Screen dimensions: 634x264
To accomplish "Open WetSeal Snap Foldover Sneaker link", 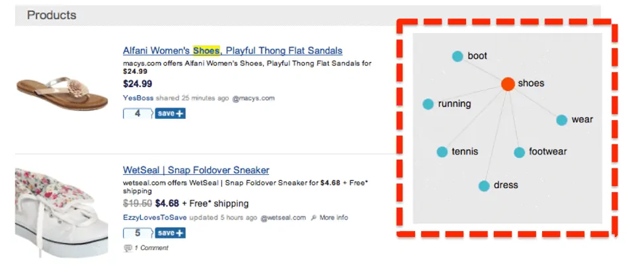I will pyautogui.click(x=196, y=170).
